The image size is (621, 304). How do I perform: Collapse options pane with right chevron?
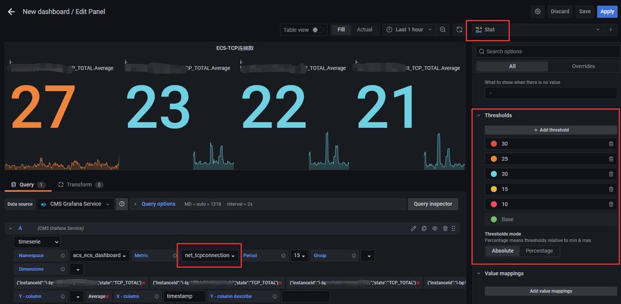coord(611,30)
